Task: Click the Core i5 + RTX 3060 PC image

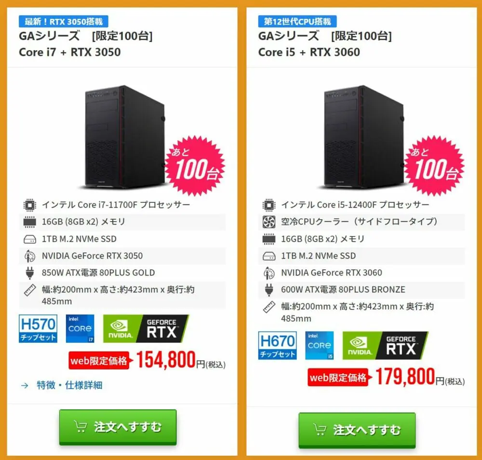Action: pyautogui.click(x=363, y=137)
